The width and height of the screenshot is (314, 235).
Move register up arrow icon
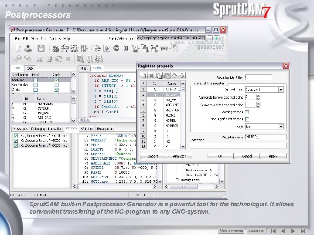pyautogui.click(x=174, y=76)
